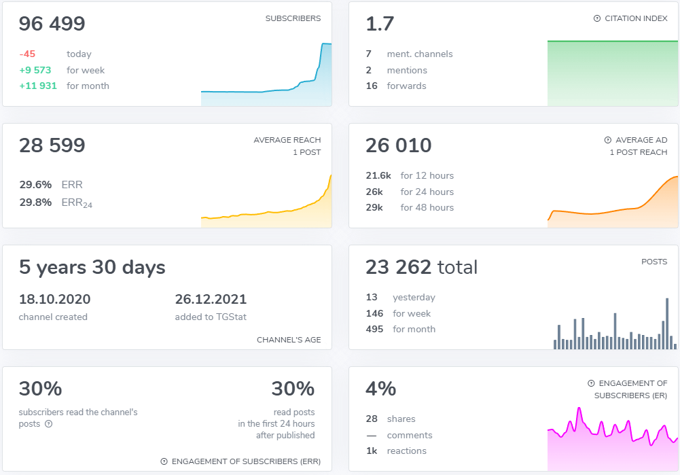Open help icon next to ENGAGEMENT OF SUBSCRIBERS (ERR)
The image size is (680, 475).
[164, 462]
